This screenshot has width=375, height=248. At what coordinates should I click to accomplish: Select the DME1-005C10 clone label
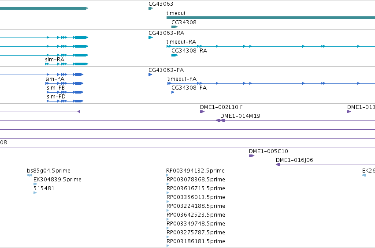pos(268,151)
